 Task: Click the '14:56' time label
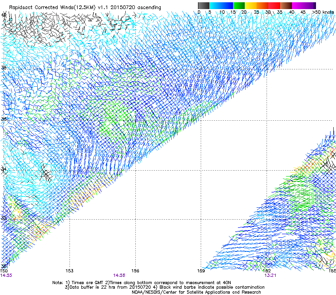pyautogui.click(x=119, y=275)
